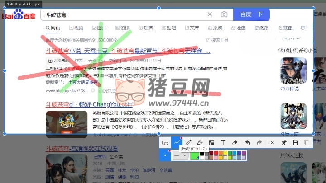This screenshot has width=326, height=183.
Task: Pick the brown color swatch
Action: 211,158
